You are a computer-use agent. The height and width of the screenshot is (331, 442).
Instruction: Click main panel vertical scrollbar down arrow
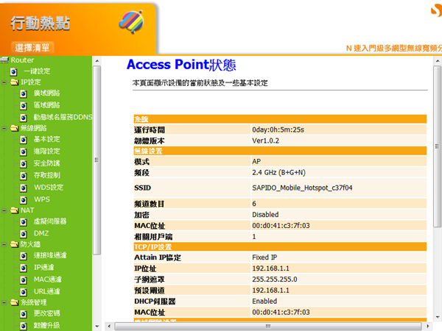(437, 316)
